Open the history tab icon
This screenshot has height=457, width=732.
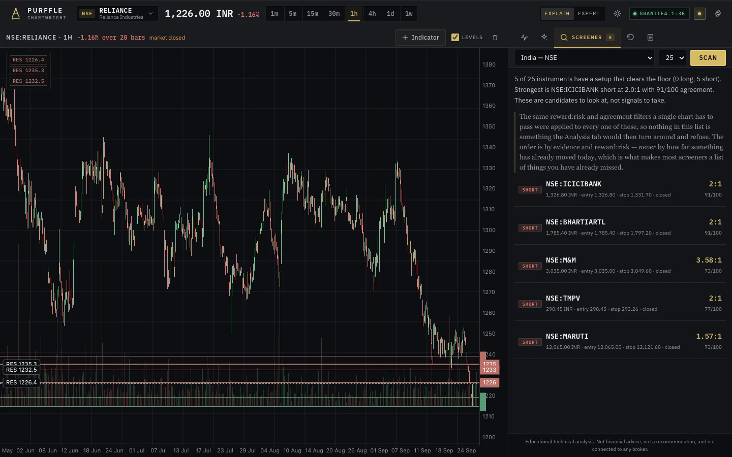(630, 38)
